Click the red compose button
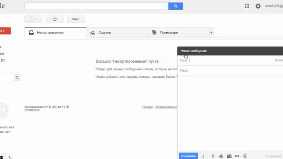283x159 pixels. tap(5, 31)
